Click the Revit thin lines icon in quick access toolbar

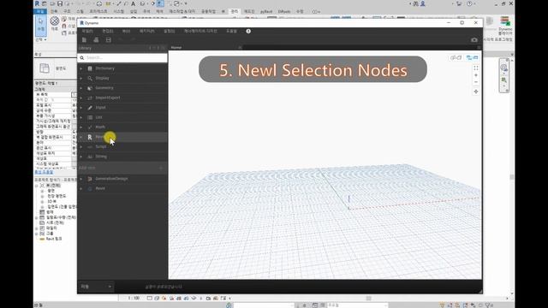pyautogui.click(x=160, y=3)
